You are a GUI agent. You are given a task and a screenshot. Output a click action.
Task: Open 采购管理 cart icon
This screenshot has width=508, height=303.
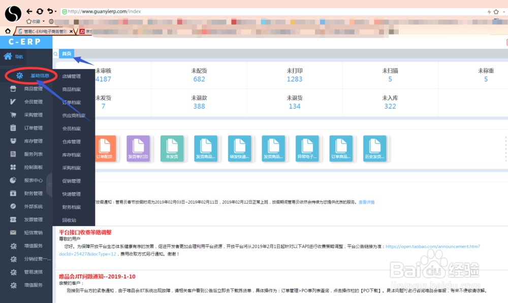(13, 115)
